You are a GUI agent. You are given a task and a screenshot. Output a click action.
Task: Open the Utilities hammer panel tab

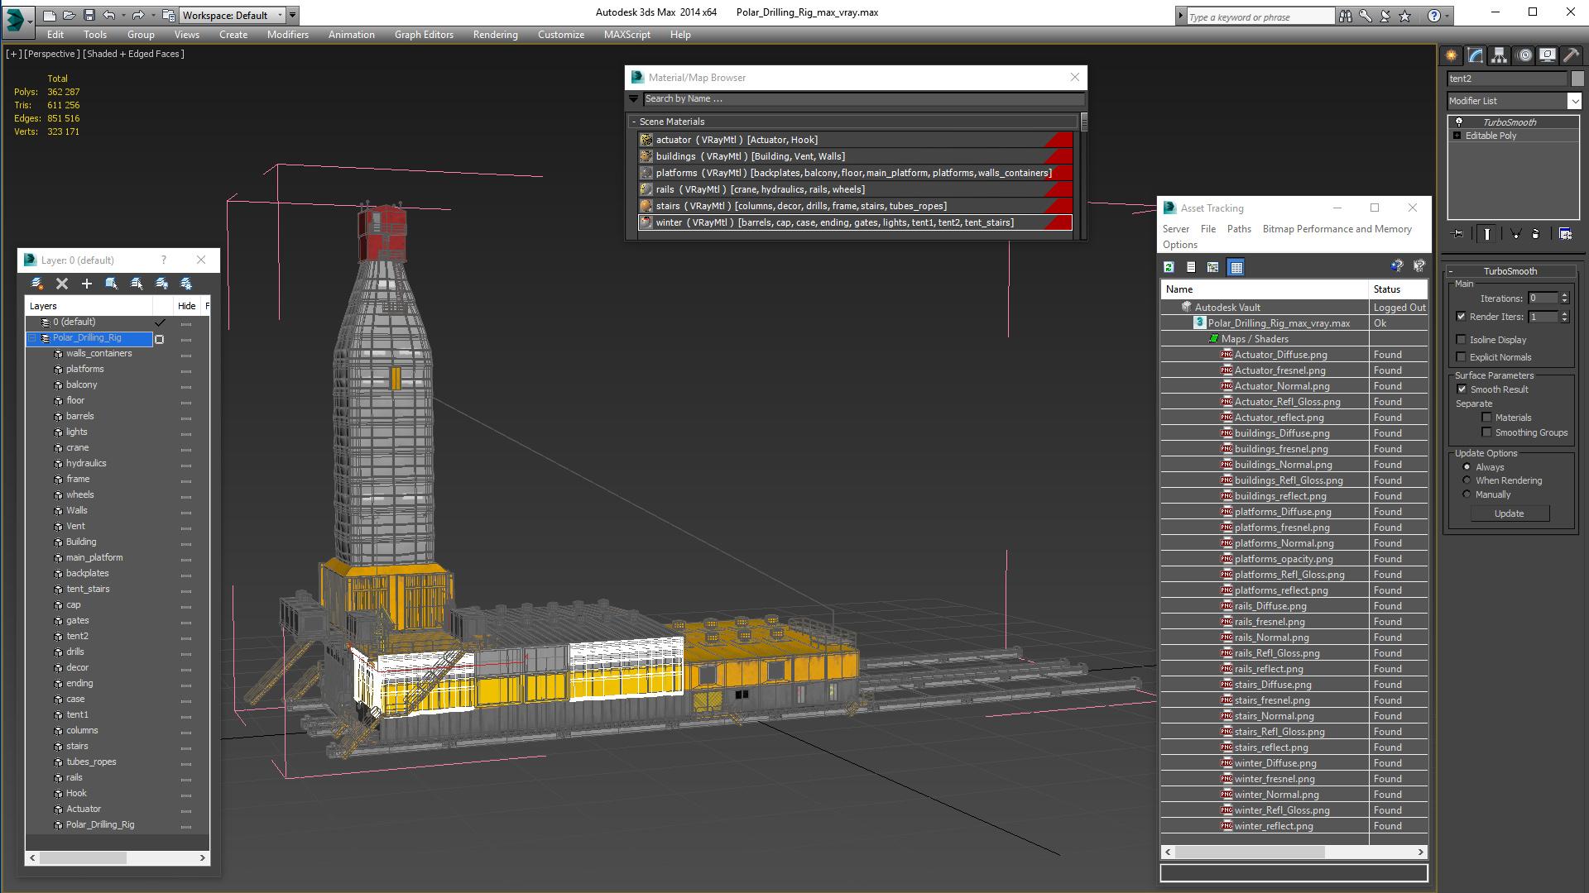tap(1571, 55)
